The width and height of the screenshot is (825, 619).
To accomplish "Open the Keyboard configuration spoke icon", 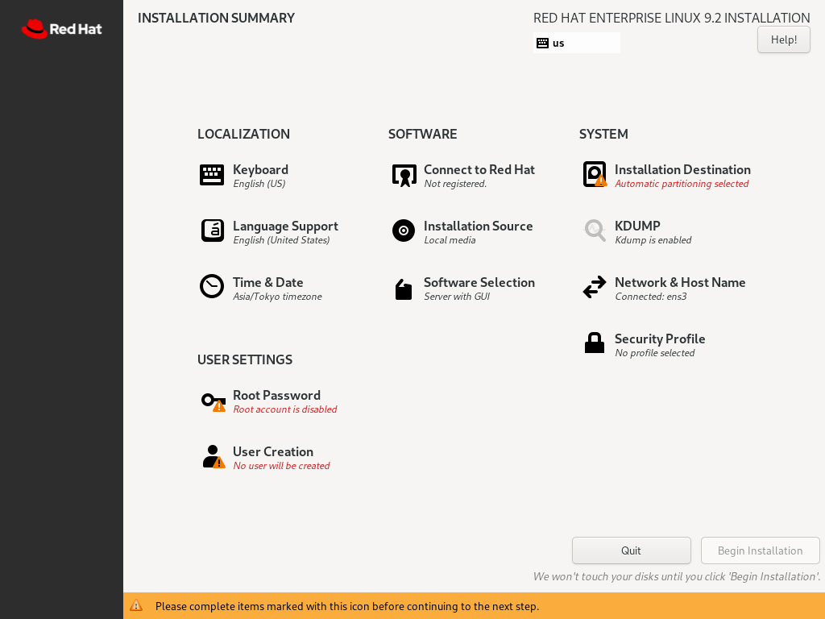I will (x=211, y=174).
